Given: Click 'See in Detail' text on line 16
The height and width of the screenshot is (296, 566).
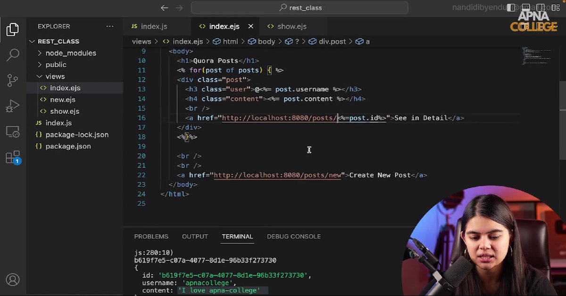Looking at the screenshot, I should coord(421,118).
